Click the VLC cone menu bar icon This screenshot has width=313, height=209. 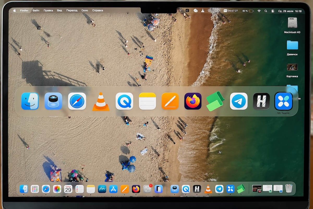click(203, 11)
